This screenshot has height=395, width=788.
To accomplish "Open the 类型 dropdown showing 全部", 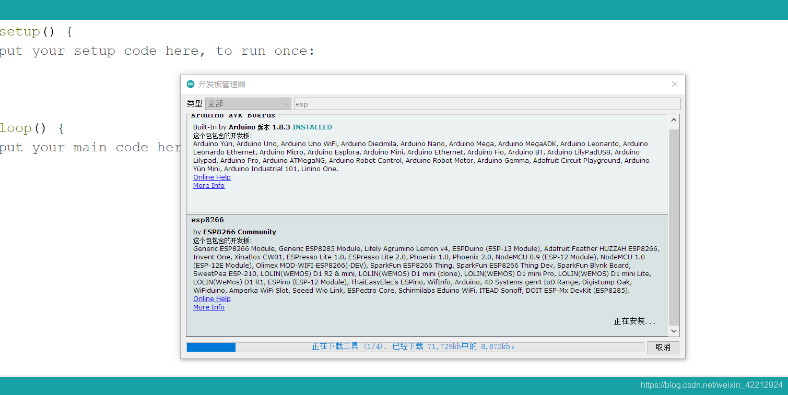I will pos(248,104).
